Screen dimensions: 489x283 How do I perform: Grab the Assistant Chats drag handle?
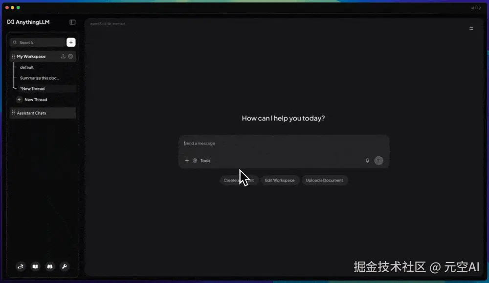(x=13, y=113)
